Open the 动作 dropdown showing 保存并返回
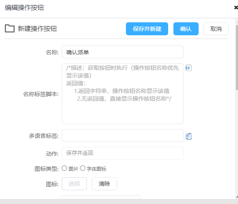The height and width of the screenshot is (204, 238). (x=123, y=153)
